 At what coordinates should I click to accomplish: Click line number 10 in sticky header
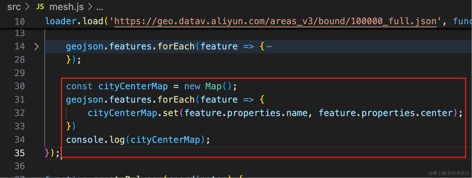[20, 21]
